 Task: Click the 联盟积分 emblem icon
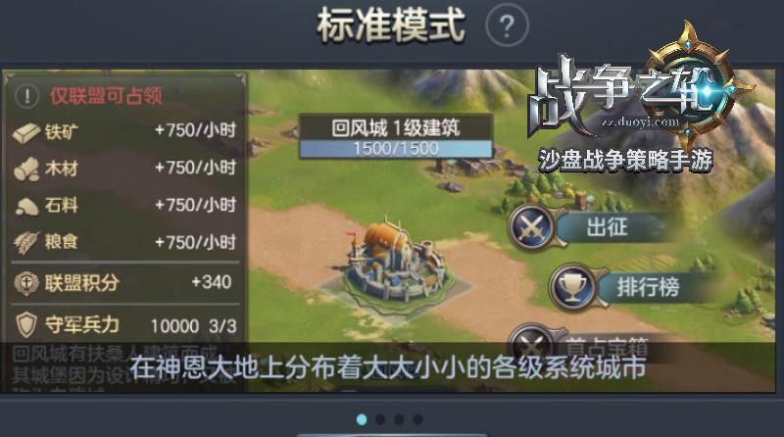point(26,283)
